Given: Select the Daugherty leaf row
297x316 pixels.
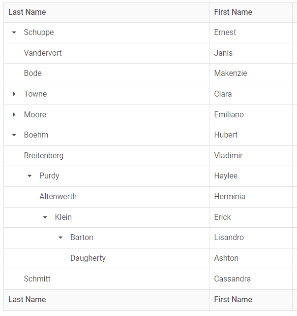Looking at the screenshot, I should point(88,258).
